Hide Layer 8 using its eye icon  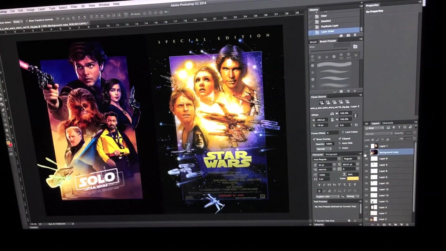coord(366,159)
